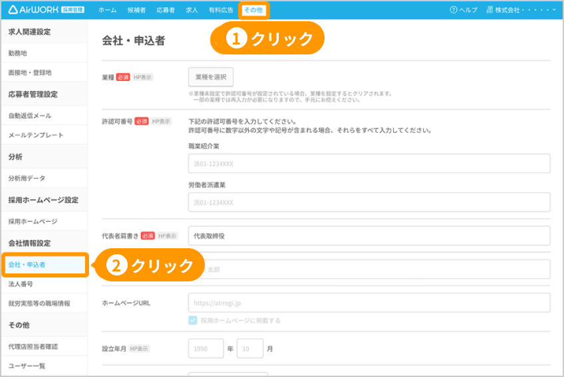Click the 分析 section header
The height and width of the screenshot is (377, 564).
[15, 157]
